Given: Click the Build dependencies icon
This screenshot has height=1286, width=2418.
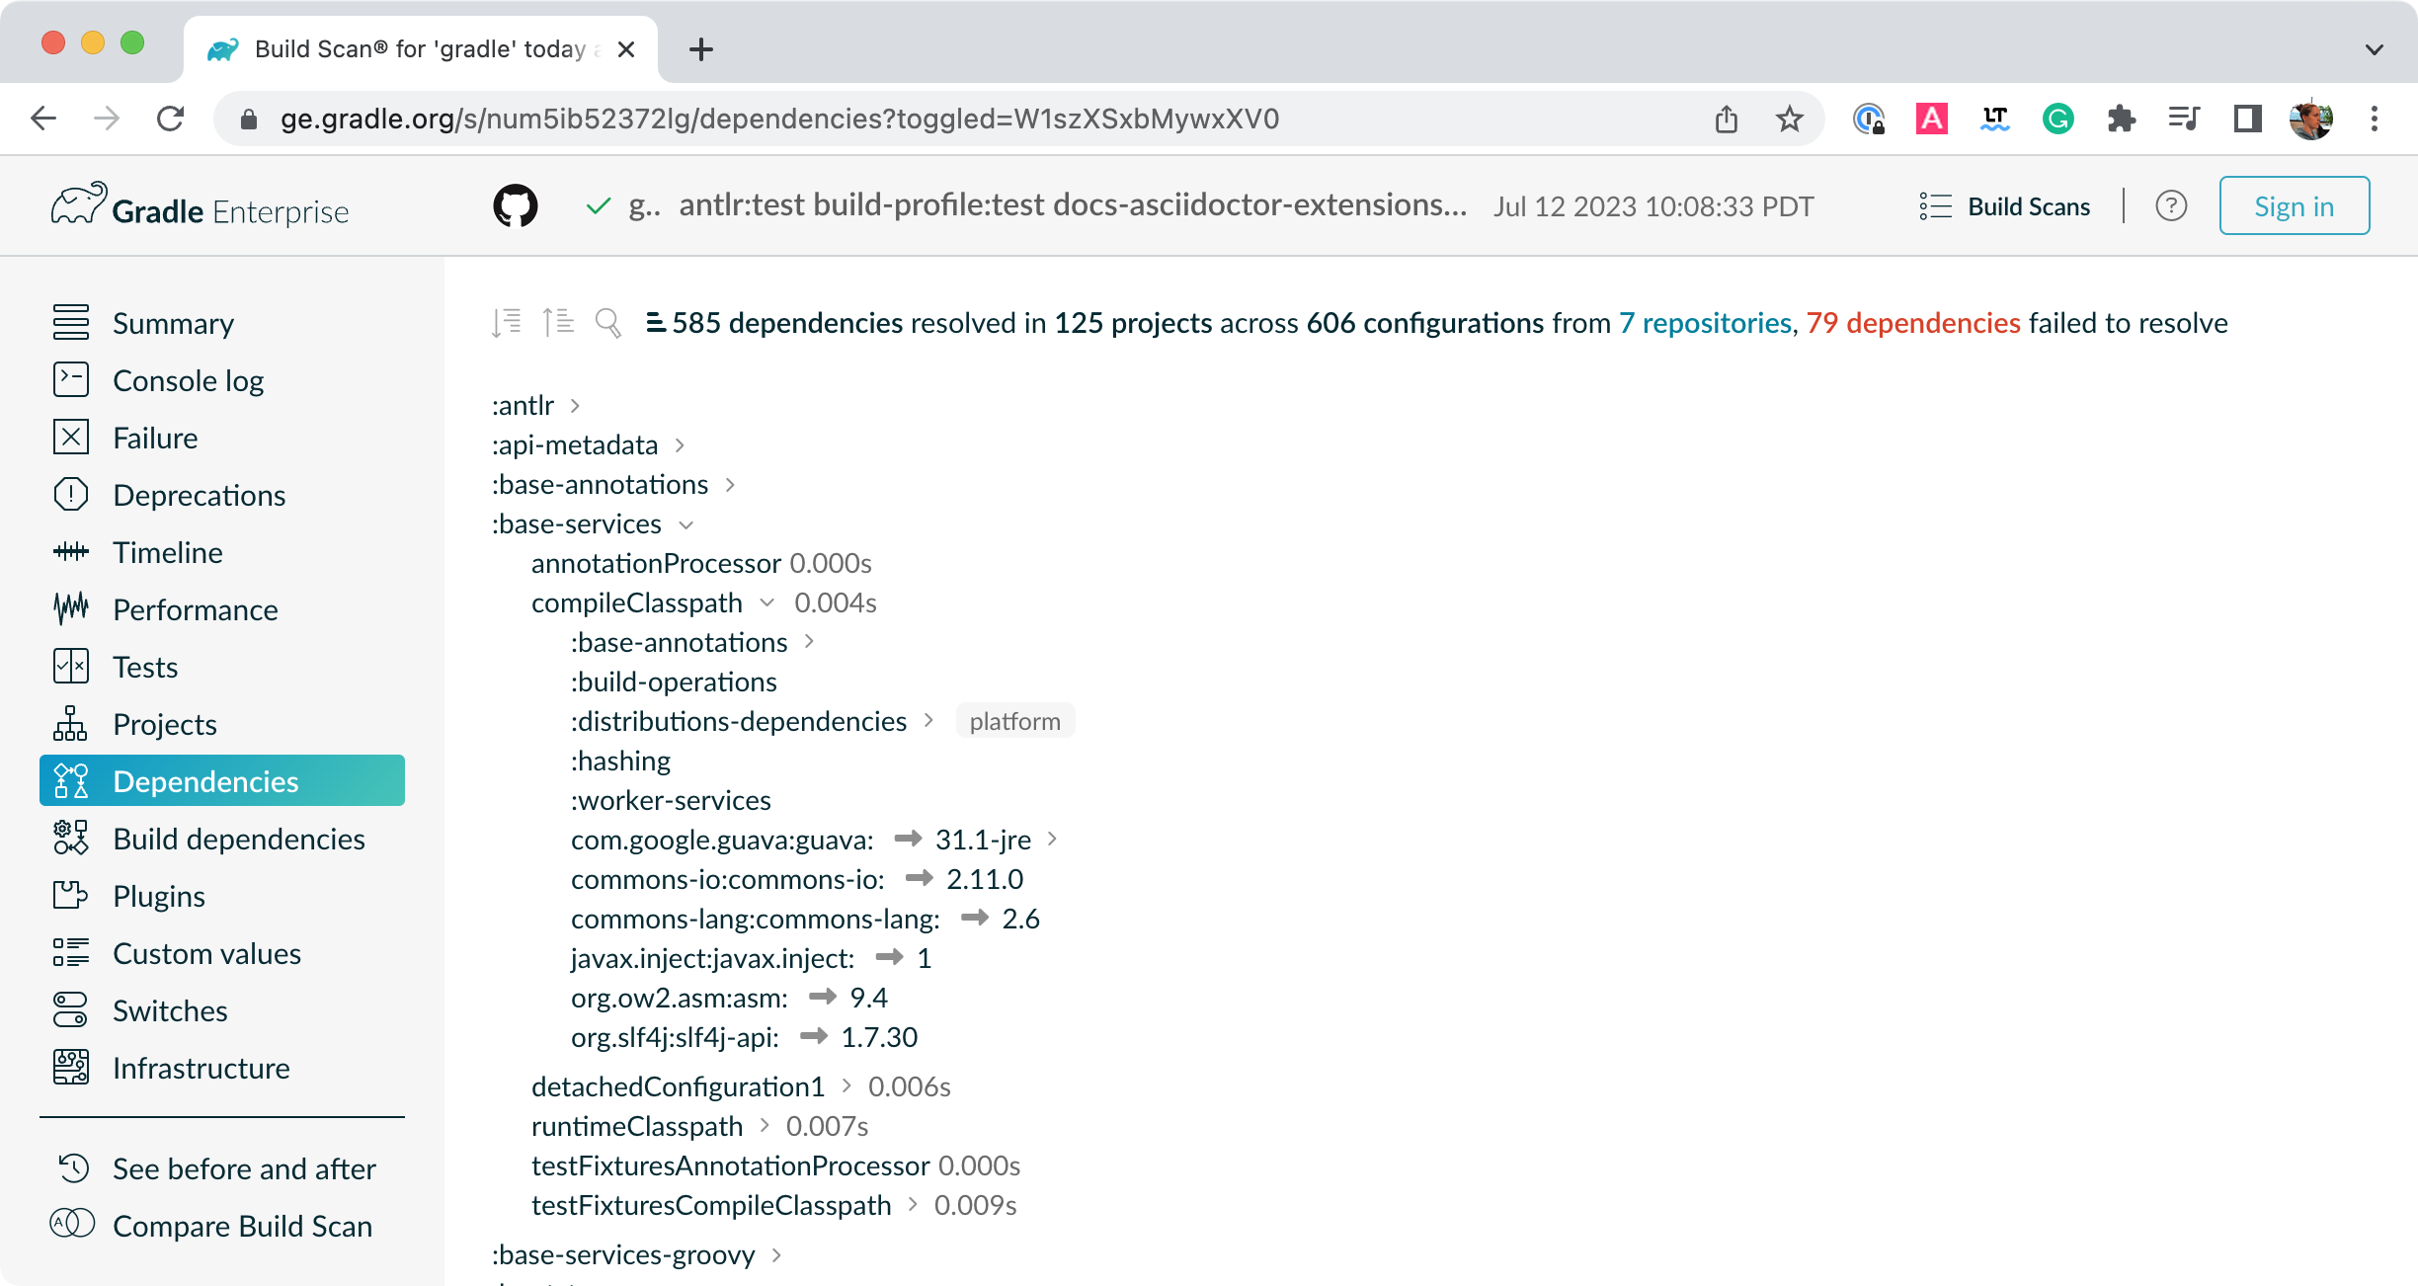Looking at the screenshot, I should coord(70,837).
